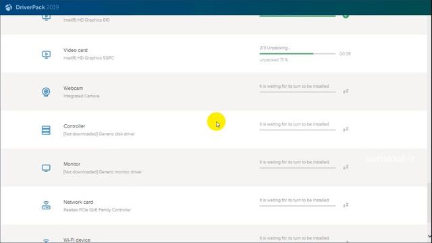Click the scroll down arrow of scrollbar

click(x=429, y=236)
